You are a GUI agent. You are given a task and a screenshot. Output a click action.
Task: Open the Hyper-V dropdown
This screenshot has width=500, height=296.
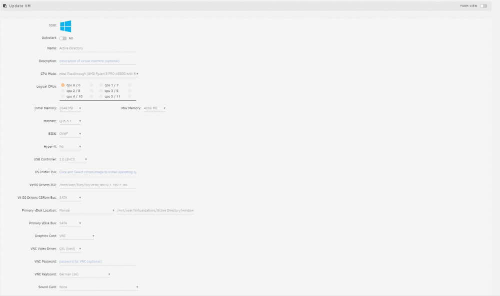pos(70,146)
